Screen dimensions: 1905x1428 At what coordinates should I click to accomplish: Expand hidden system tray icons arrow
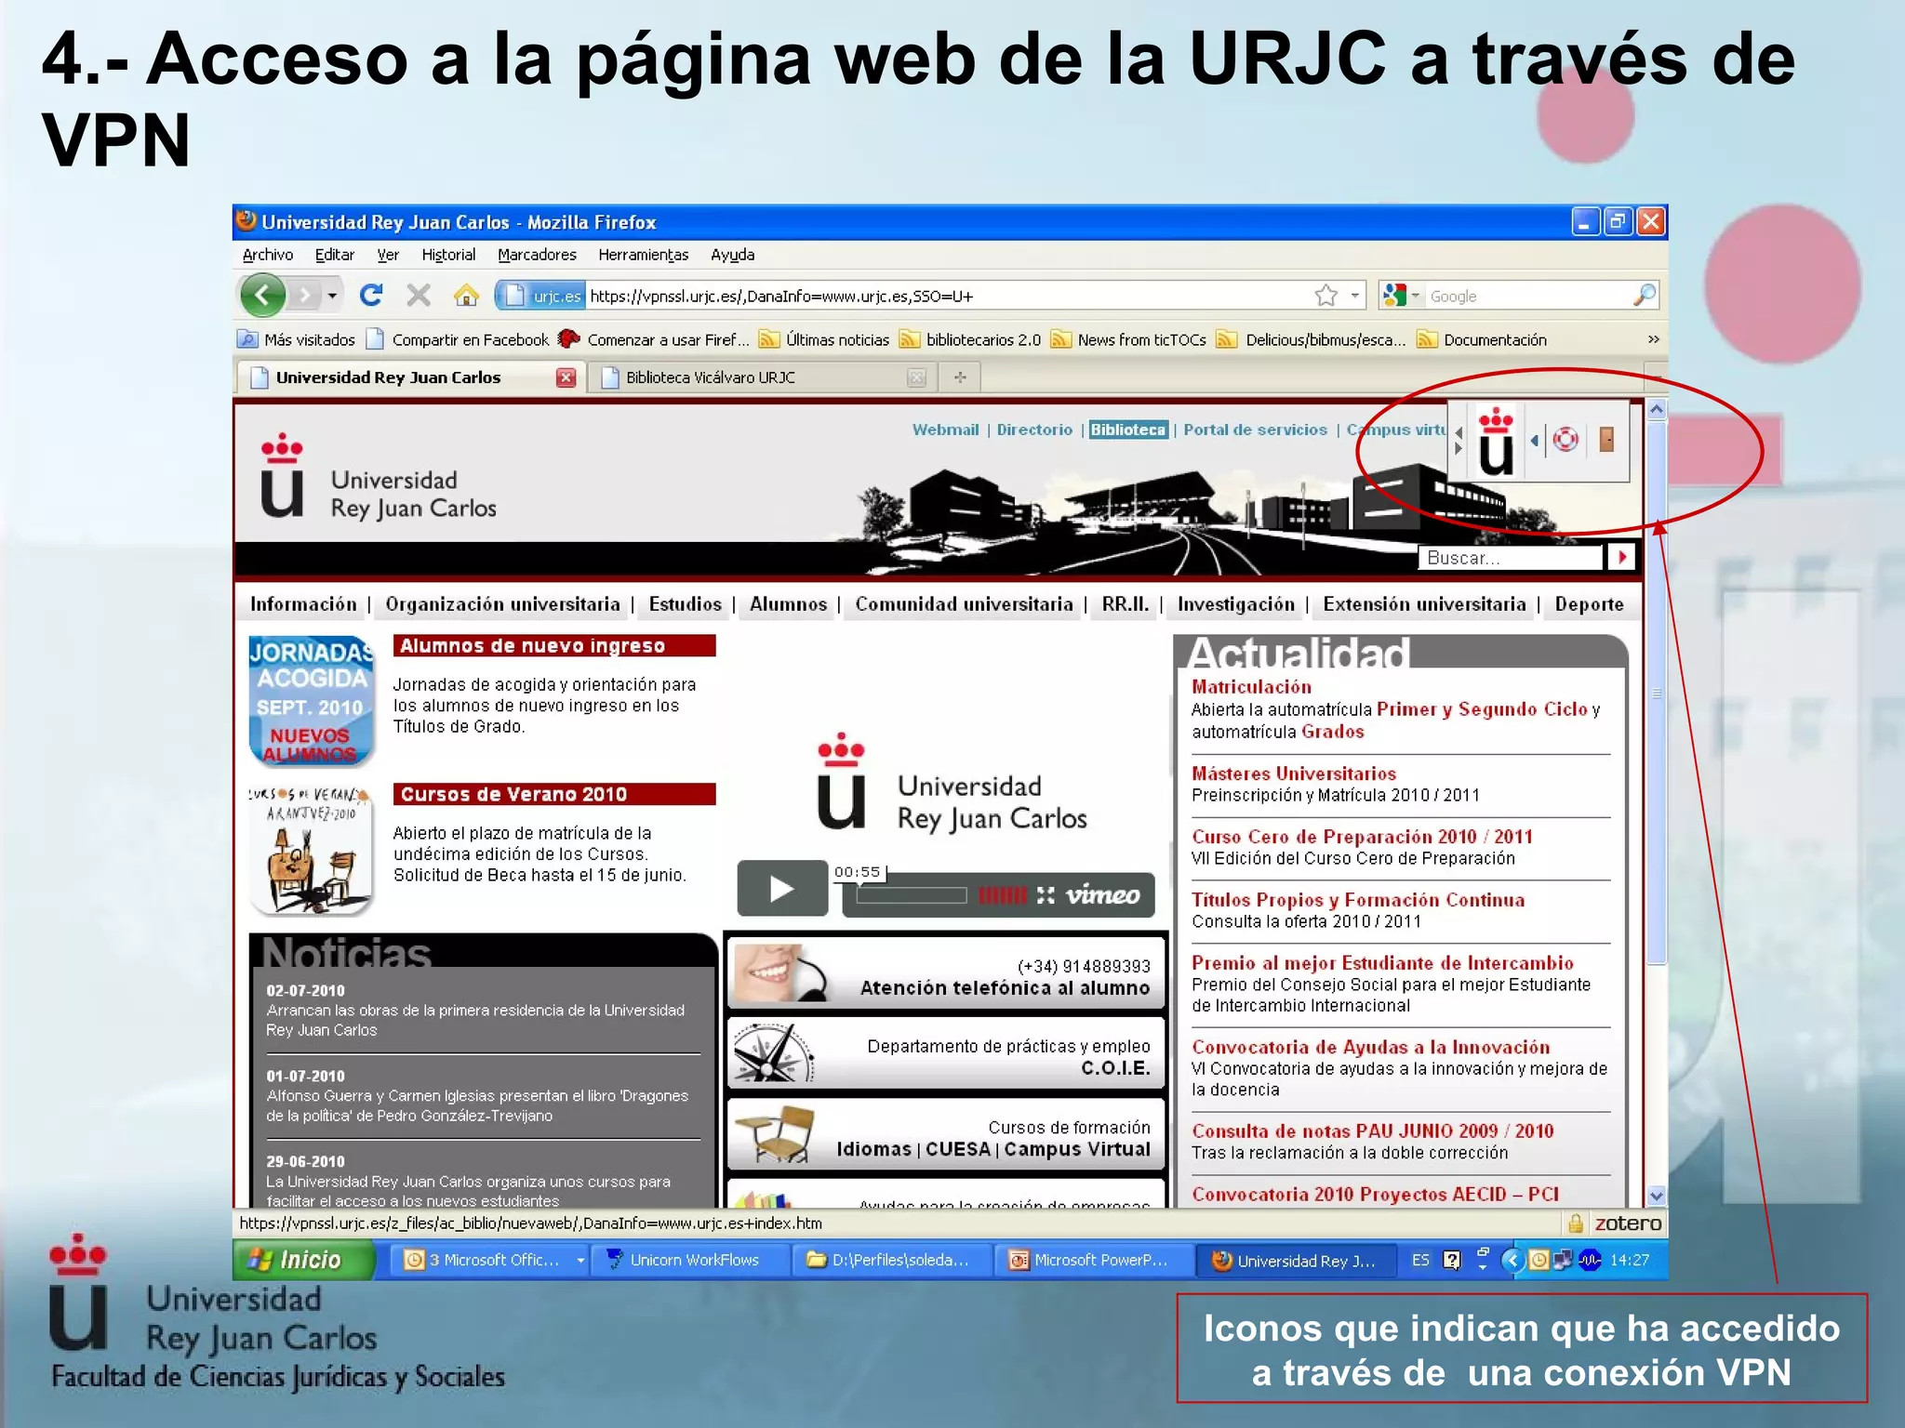1512,1260
